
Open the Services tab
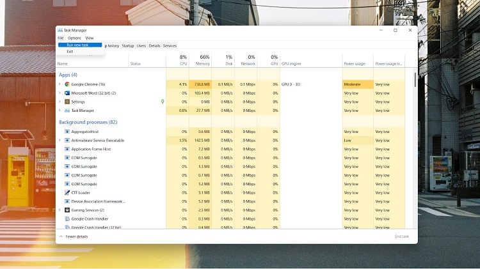(170, 46)
